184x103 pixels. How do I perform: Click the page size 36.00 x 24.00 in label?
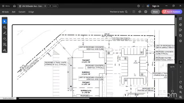(8, 98)
